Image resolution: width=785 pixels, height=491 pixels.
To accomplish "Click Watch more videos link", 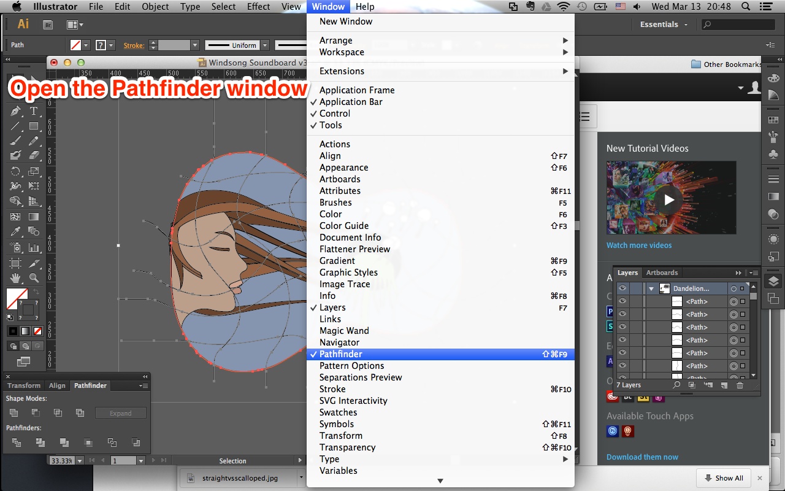I will (x=639, y=245).
